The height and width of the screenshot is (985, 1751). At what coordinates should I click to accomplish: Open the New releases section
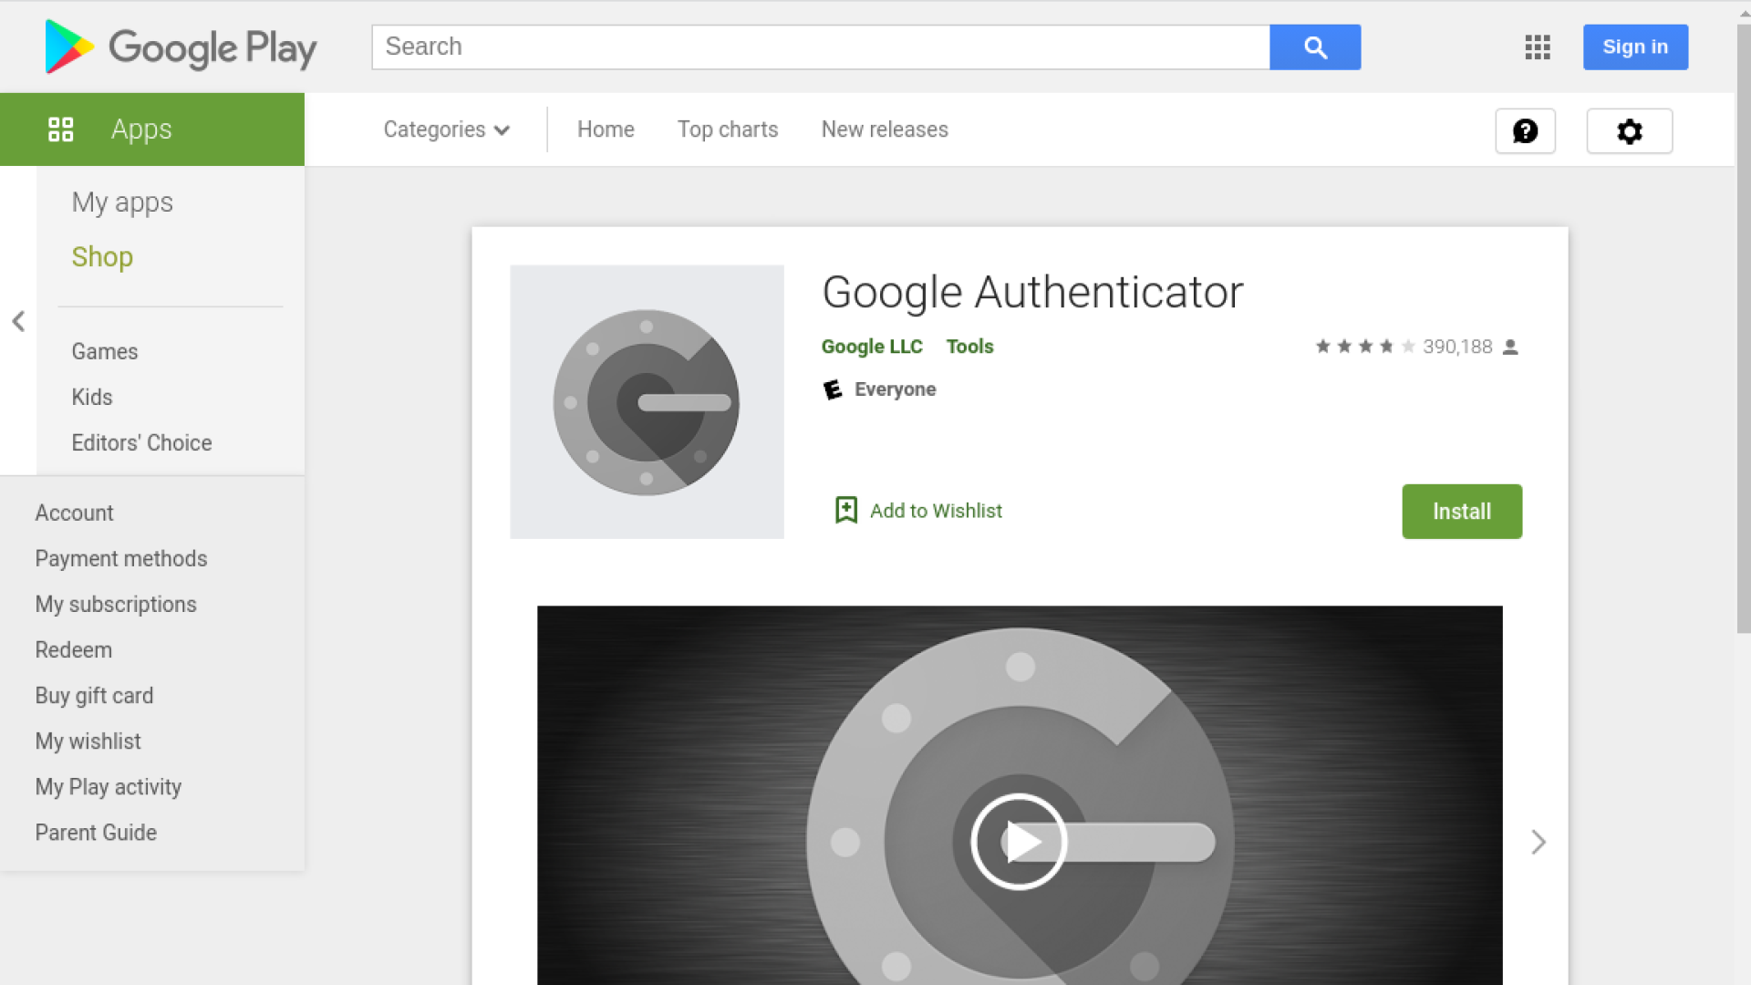[884, 130]
